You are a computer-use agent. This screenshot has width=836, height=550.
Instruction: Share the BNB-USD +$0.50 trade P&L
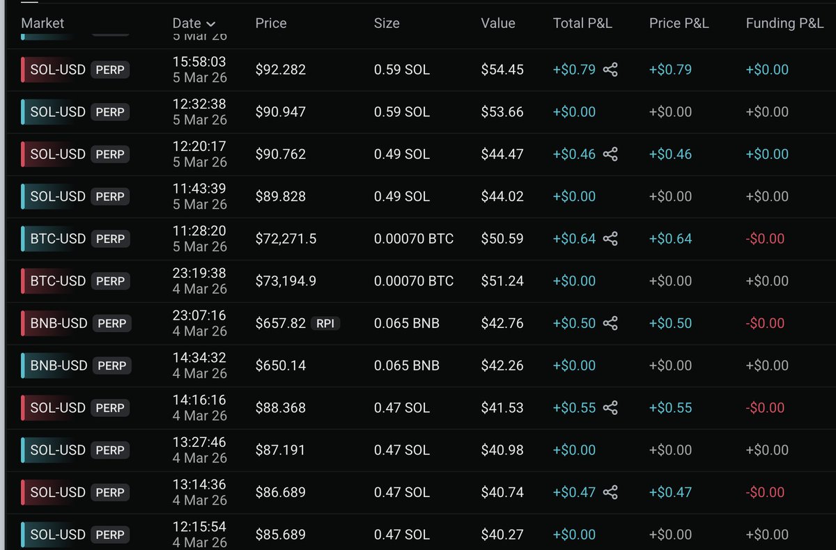tap(610, 323)
